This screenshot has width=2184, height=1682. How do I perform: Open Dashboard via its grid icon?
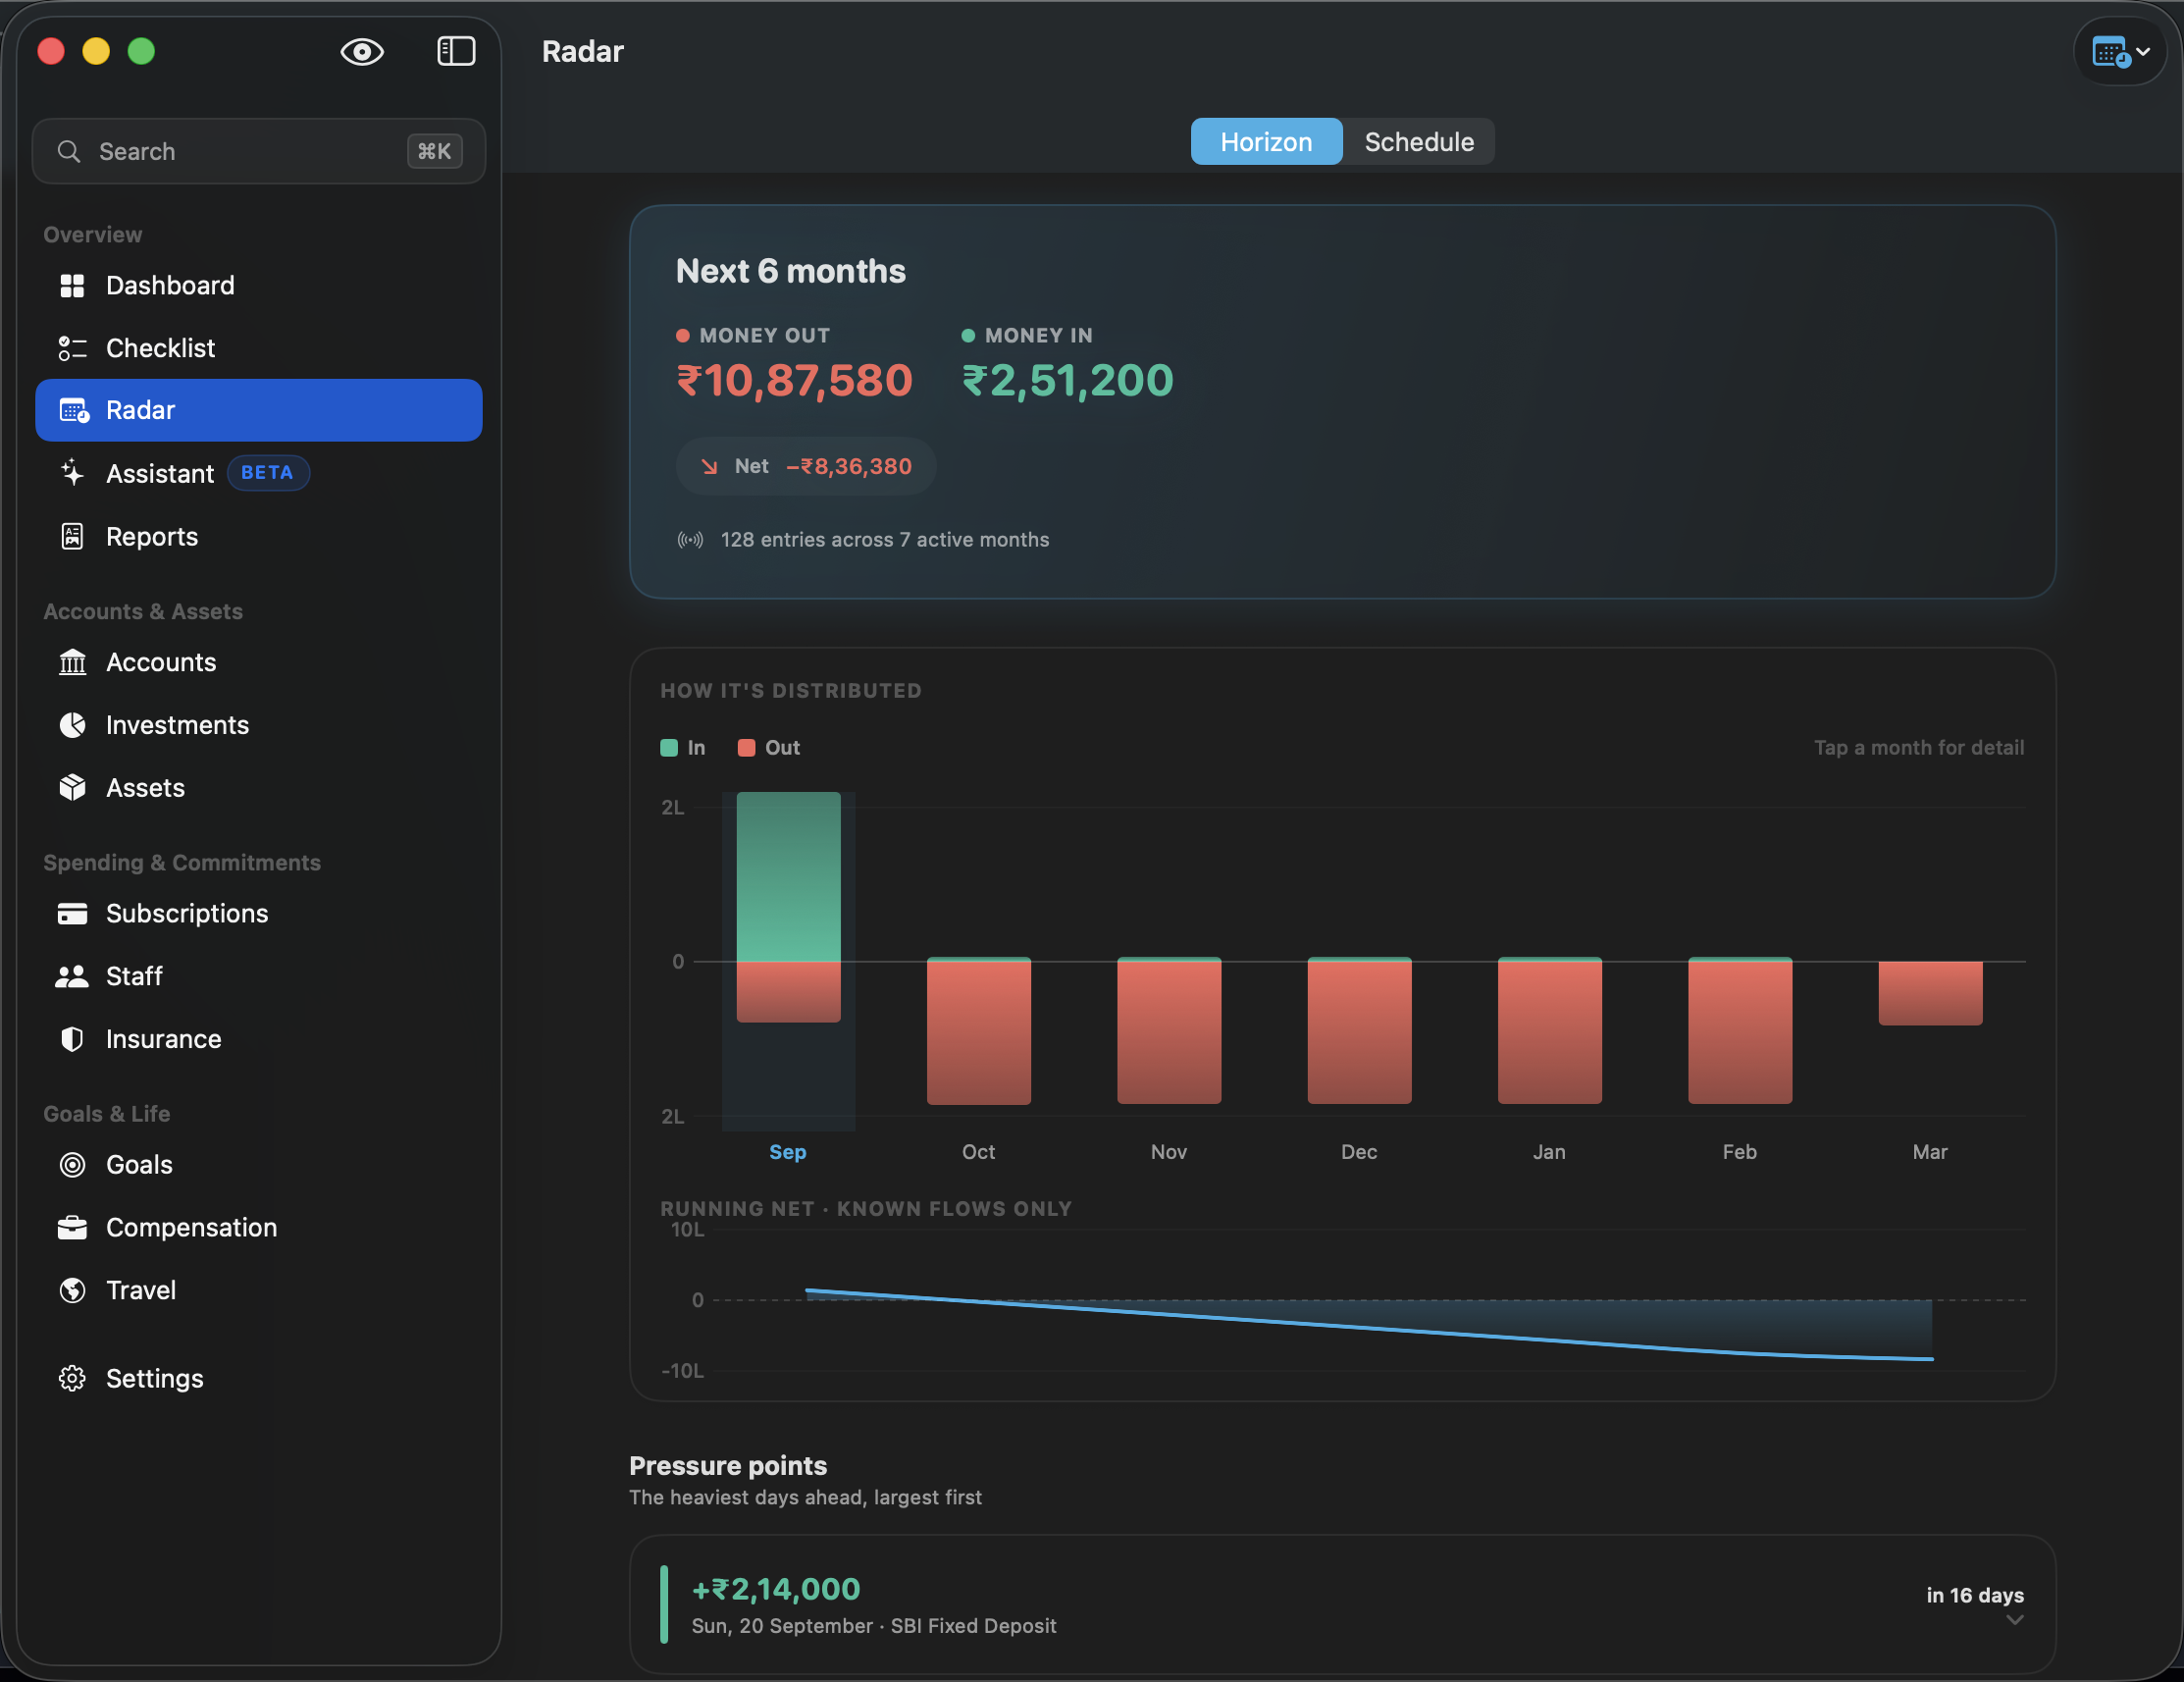(x=72, y=286)
